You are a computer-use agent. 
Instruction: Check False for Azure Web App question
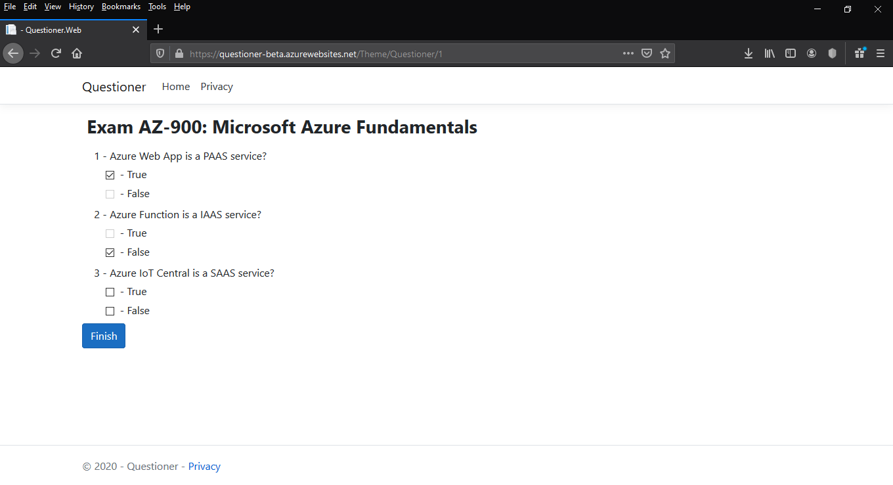[110, 194]
